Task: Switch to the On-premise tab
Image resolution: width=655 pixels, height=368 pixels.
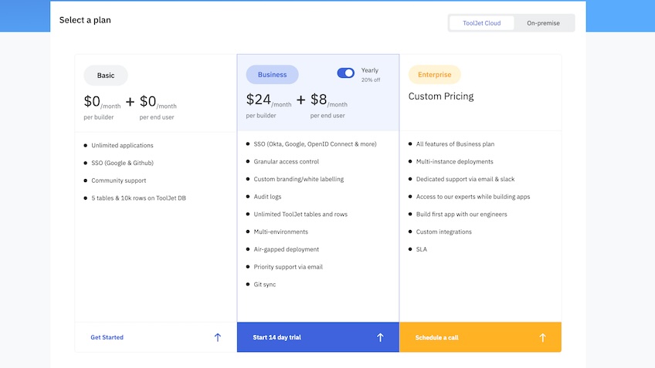Action: click(x=543, y=23)
